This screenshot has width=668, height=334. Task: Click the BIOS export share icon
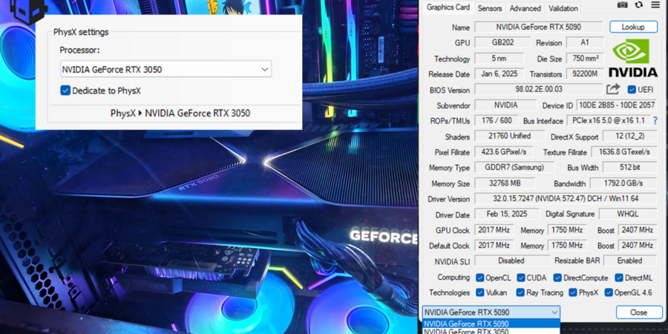[613, 90]
